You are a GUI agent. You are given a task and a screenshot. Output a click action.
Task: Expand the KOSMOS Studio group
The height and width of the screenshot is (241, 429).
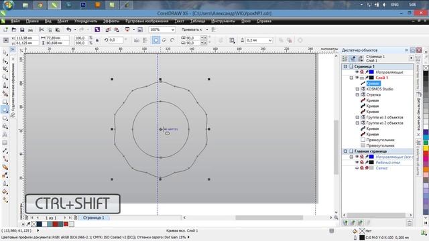[357, 89]
